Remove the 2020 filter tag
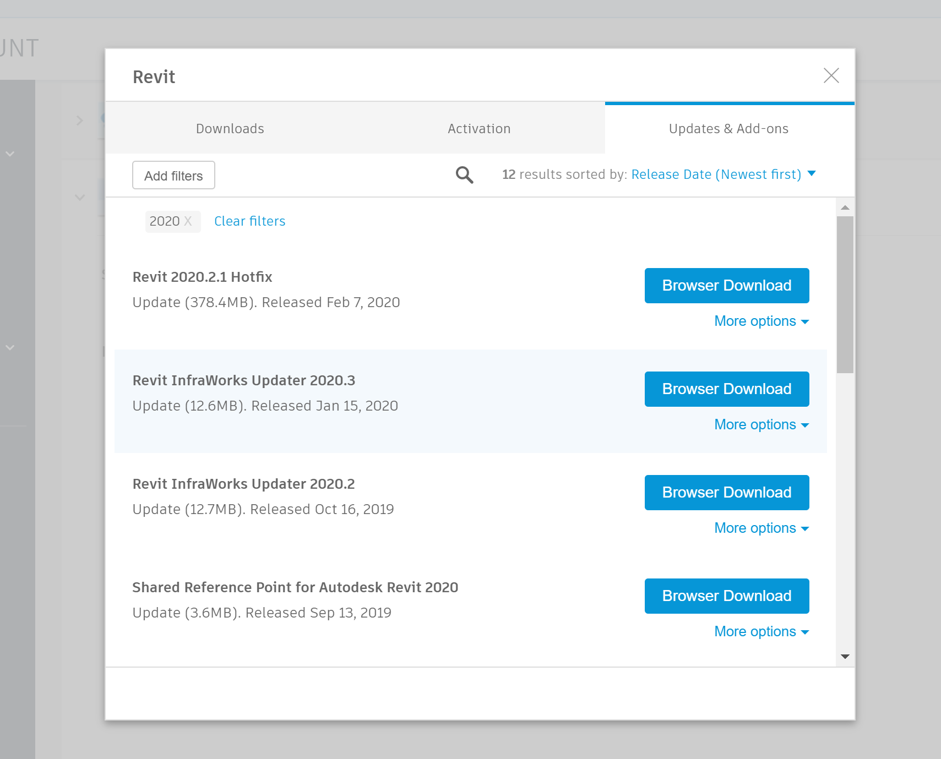The image size is (941, 759). click(188, 221)
